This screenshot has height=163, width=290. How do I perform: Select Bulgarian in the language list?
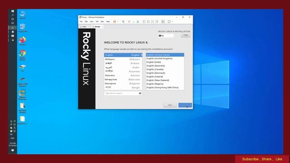tap(123, 83)
